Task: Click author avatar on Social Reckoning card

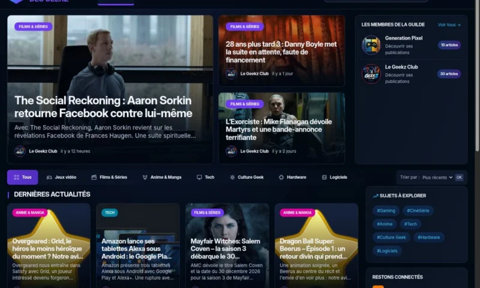Action: 20,151
